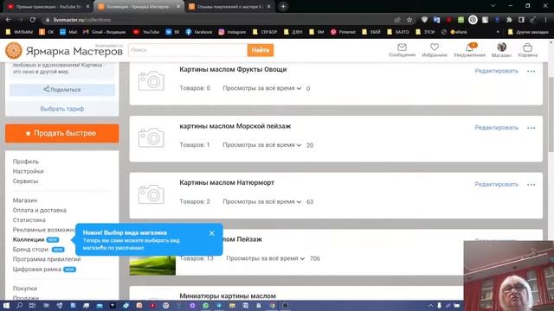The height and width of the screenshot is (311, 554).
Task: Click the share page icon in address bar
Action: tap(397, 20)
